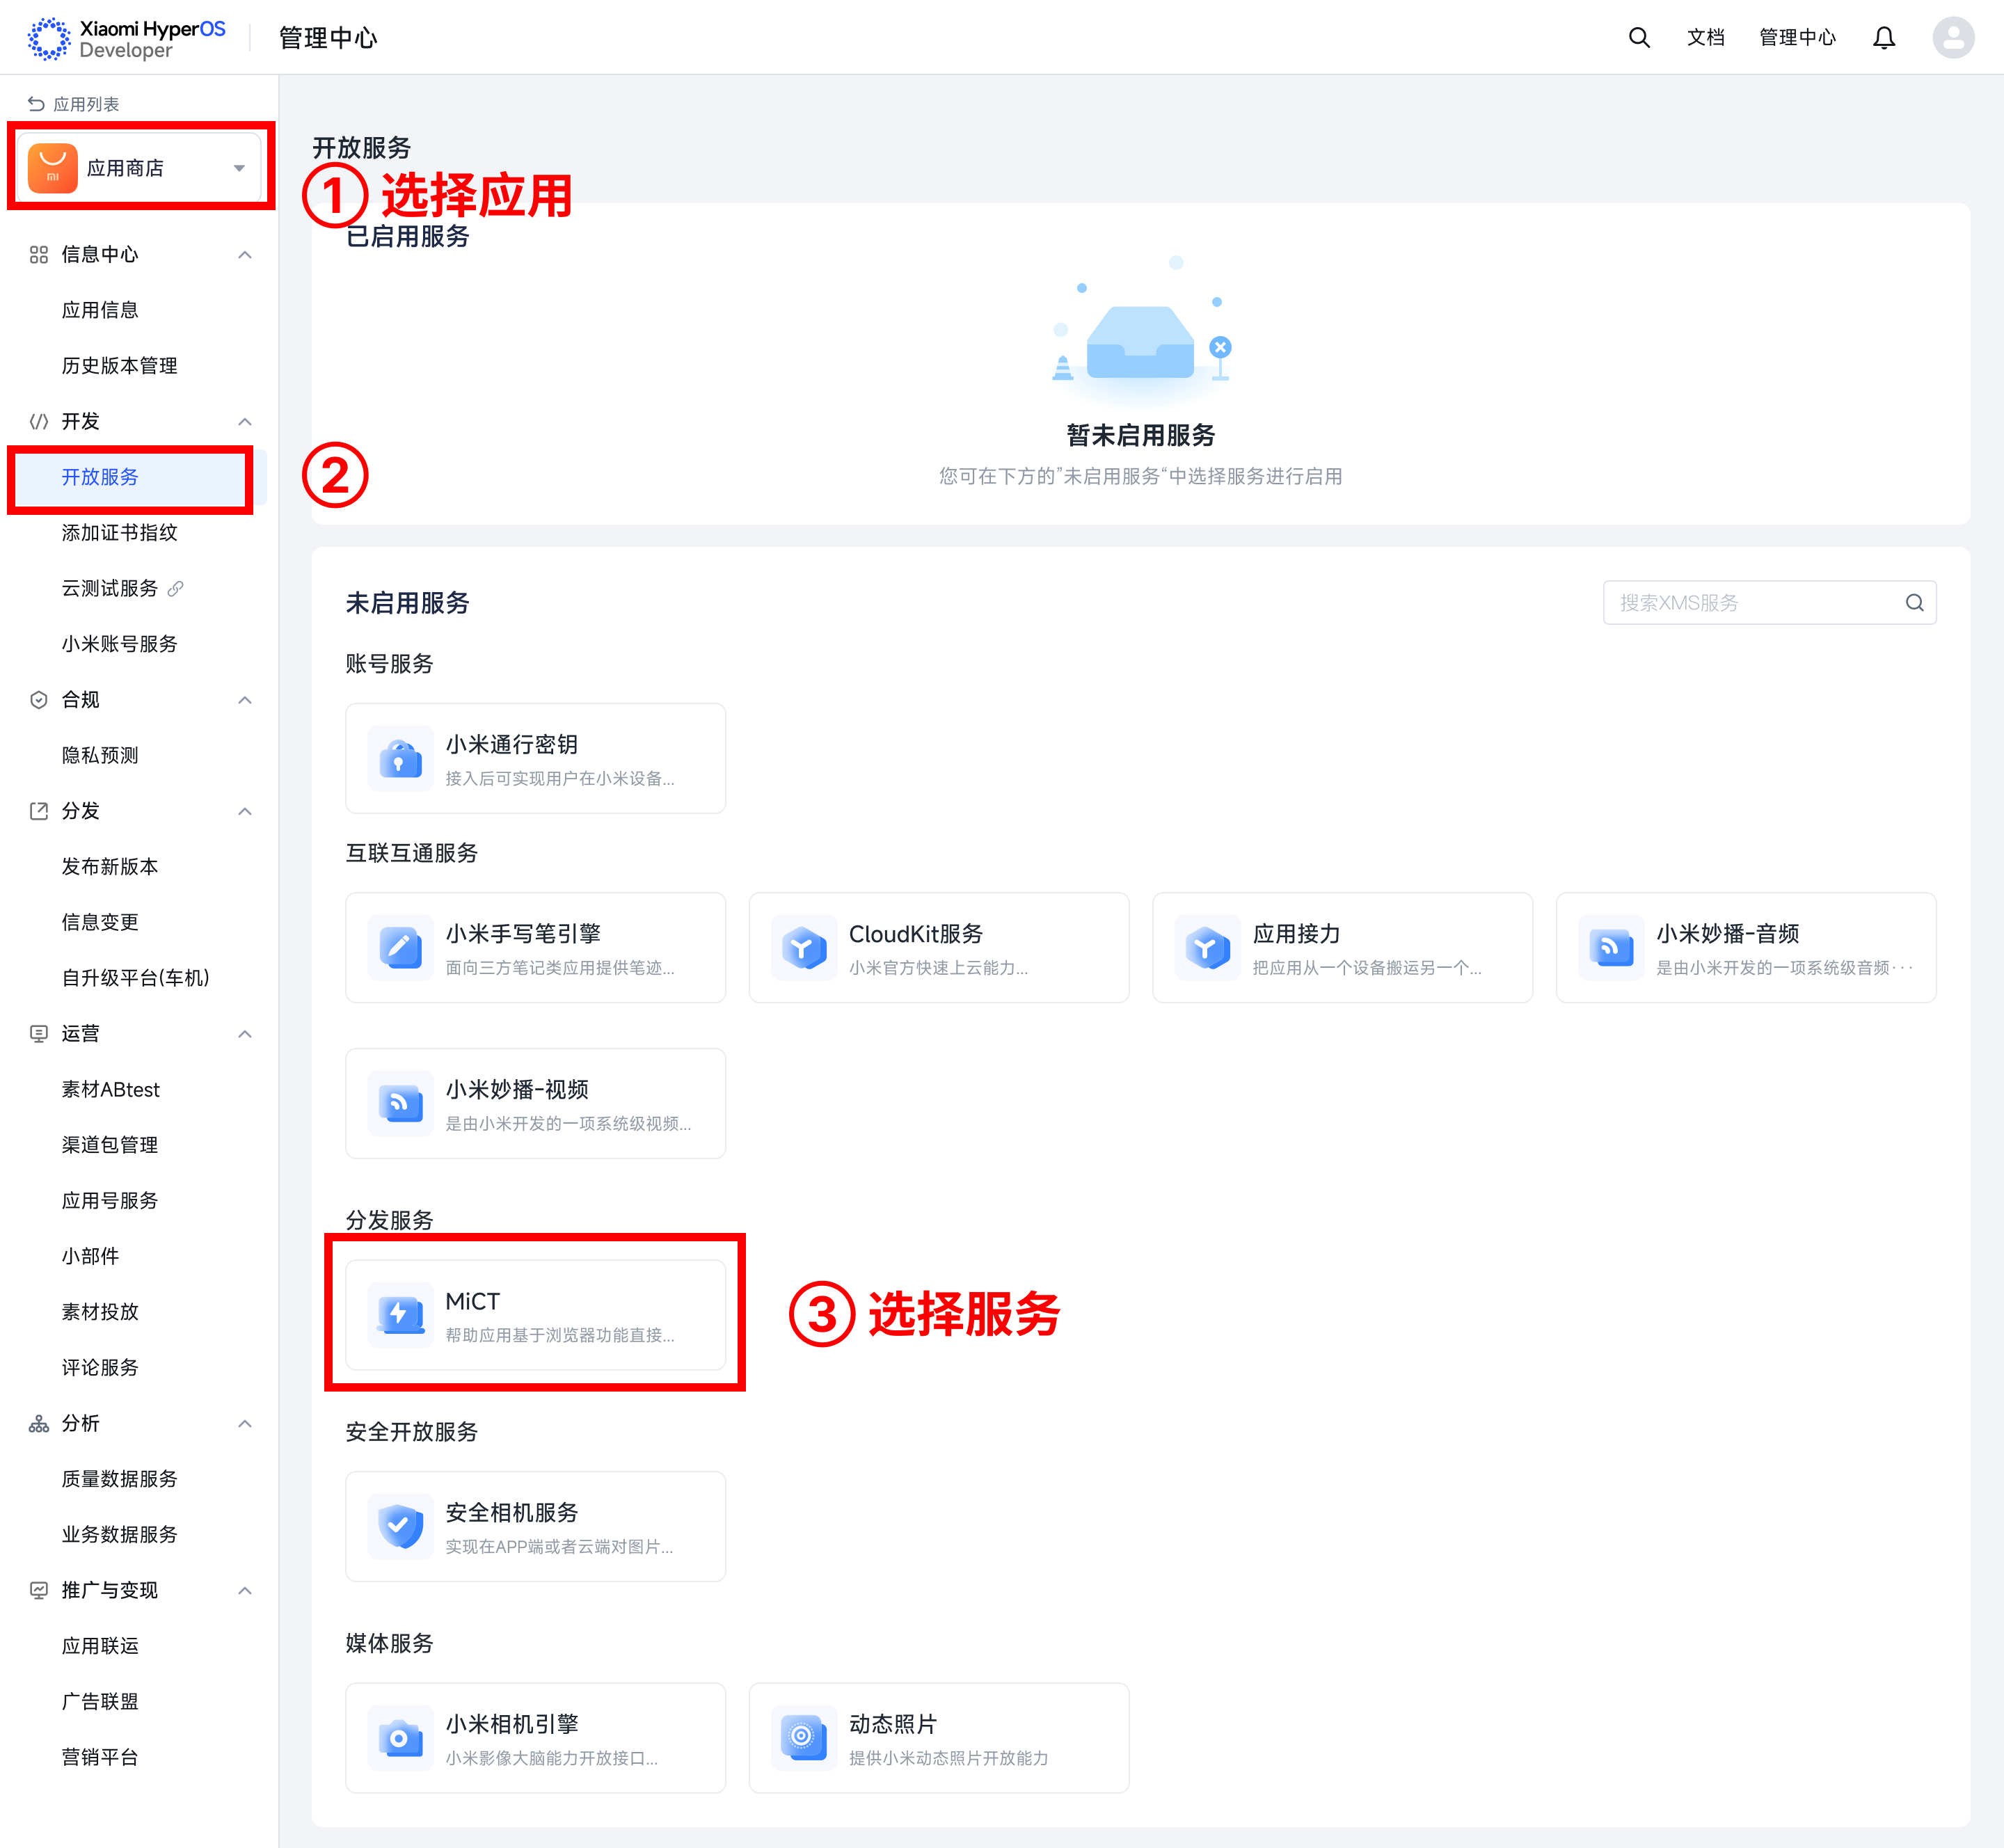
Task: Open 历史版本管理 in sidebar
Action: [119, 366]
